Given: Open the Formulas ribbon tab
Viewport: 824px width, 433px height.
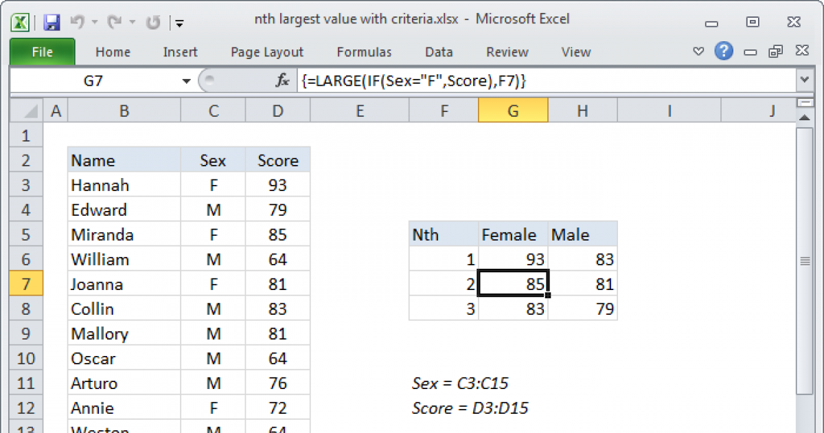Looking at the screenshot, I should point(364,52).
